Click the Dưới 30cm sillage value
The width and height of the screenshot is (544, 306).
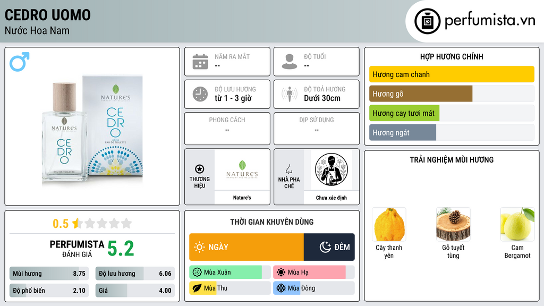pyautogui.click(x=322, y=98)
